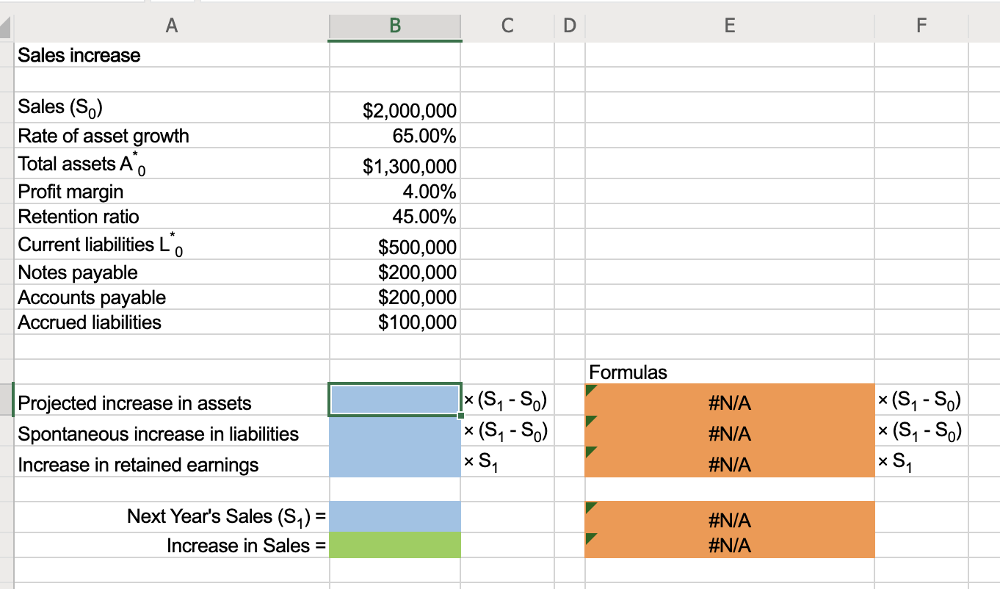The width and height of the screenshot is (1000, 589).
Task: Select column B header
Action: click(x=394, y=26)
